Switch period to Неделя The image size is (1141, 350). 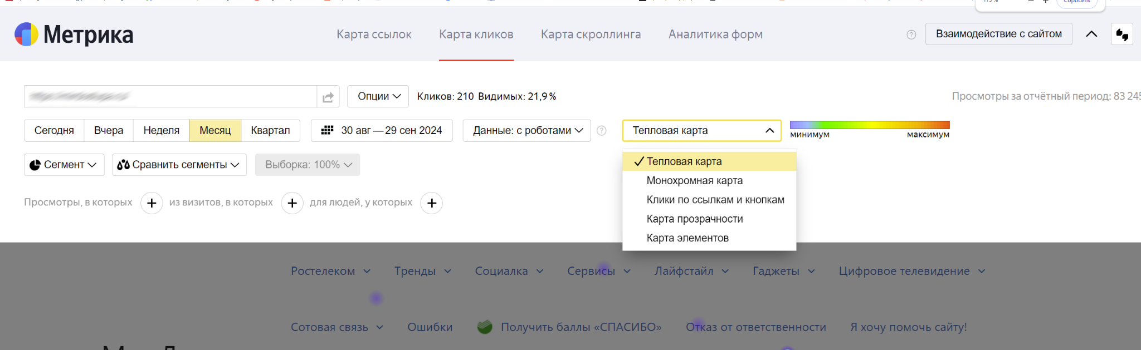(161, 131)
